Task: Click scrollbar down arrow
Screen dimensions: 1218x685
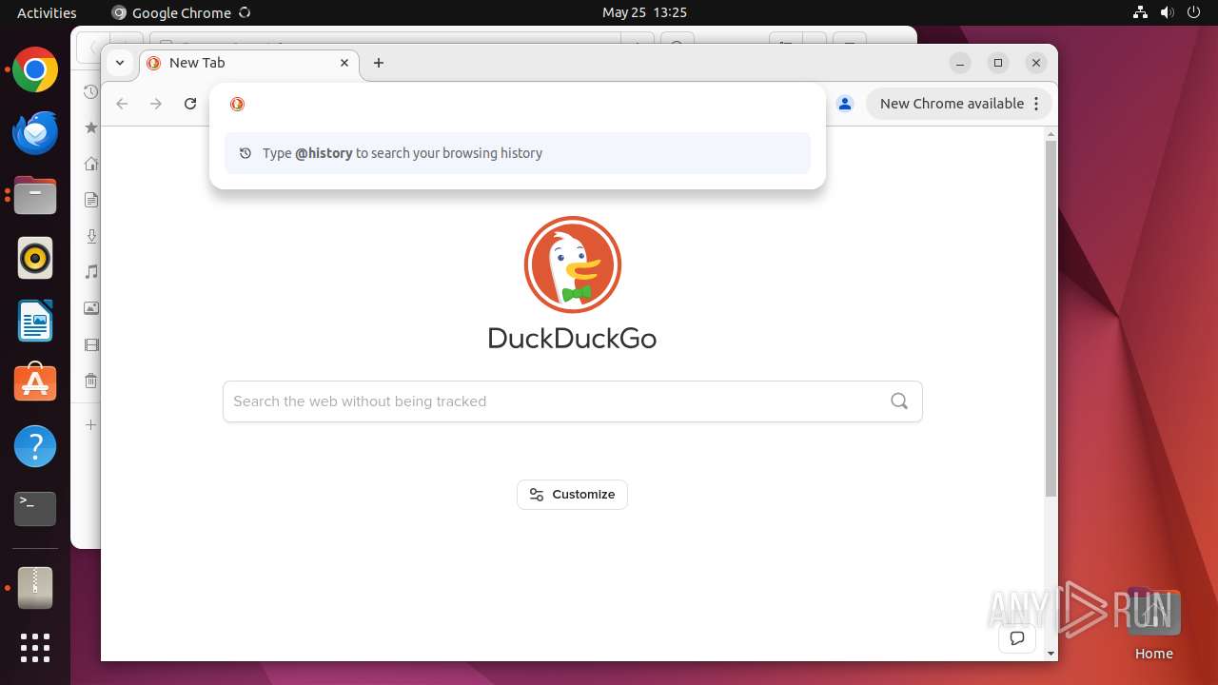Action: 1051,654
